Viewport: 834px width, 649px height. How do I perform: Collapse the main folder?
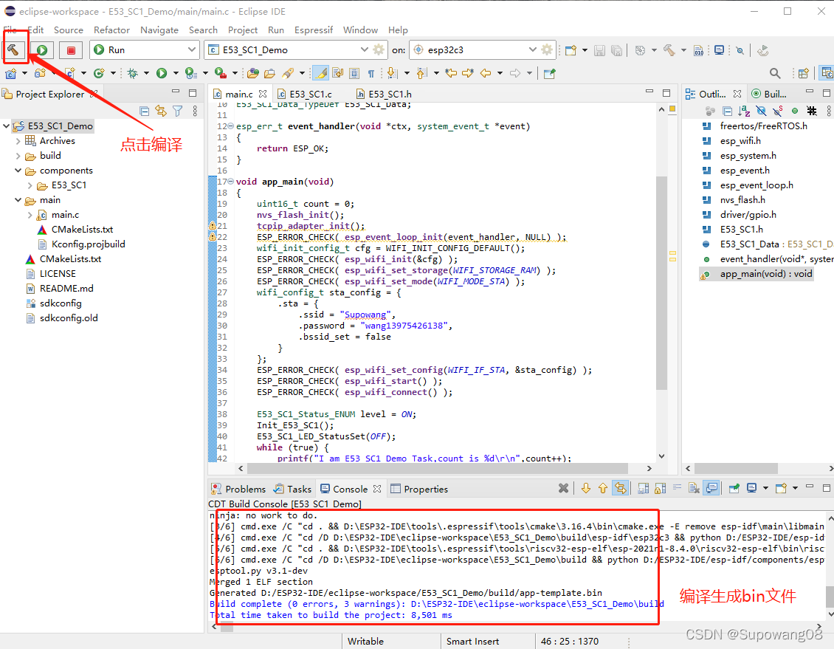tap(18, 200)
